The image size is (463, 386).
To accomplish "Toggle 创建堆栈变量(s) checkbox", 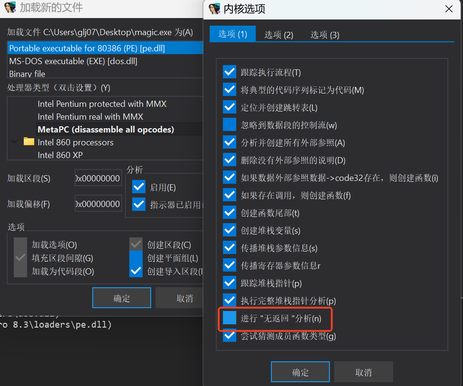I will point(230,230).
